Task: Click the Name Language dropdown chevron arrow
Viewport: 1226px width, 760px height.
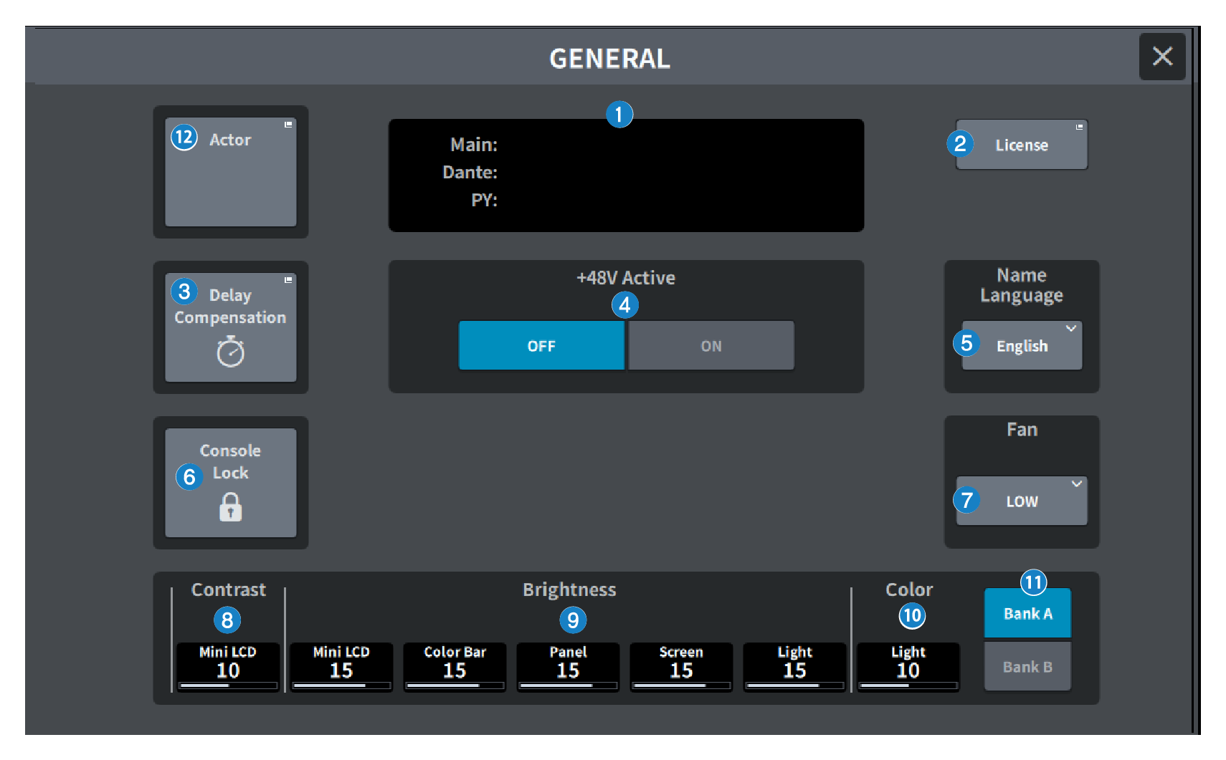Action: [x=1070, y=329]
